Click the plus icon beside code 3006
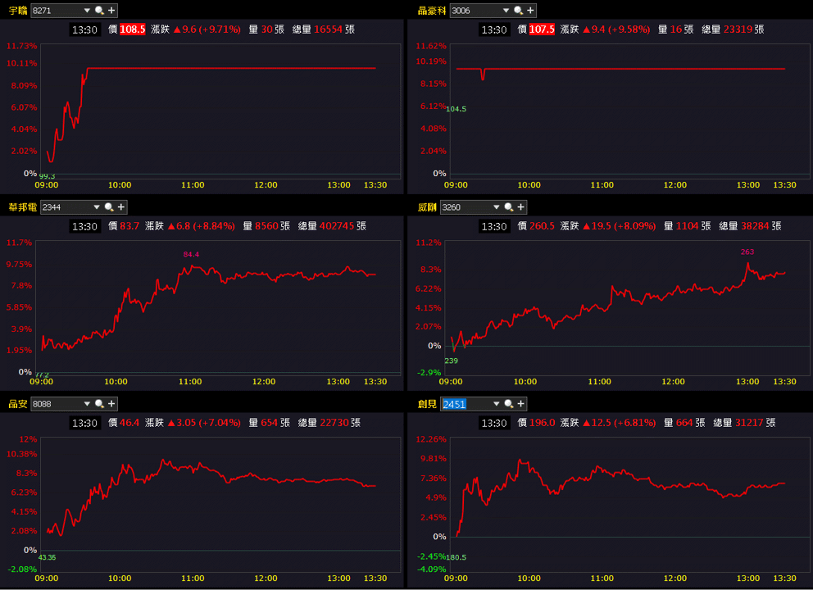Image resolution: width=813 pixels, height=590 pixels. coord(530,11)
